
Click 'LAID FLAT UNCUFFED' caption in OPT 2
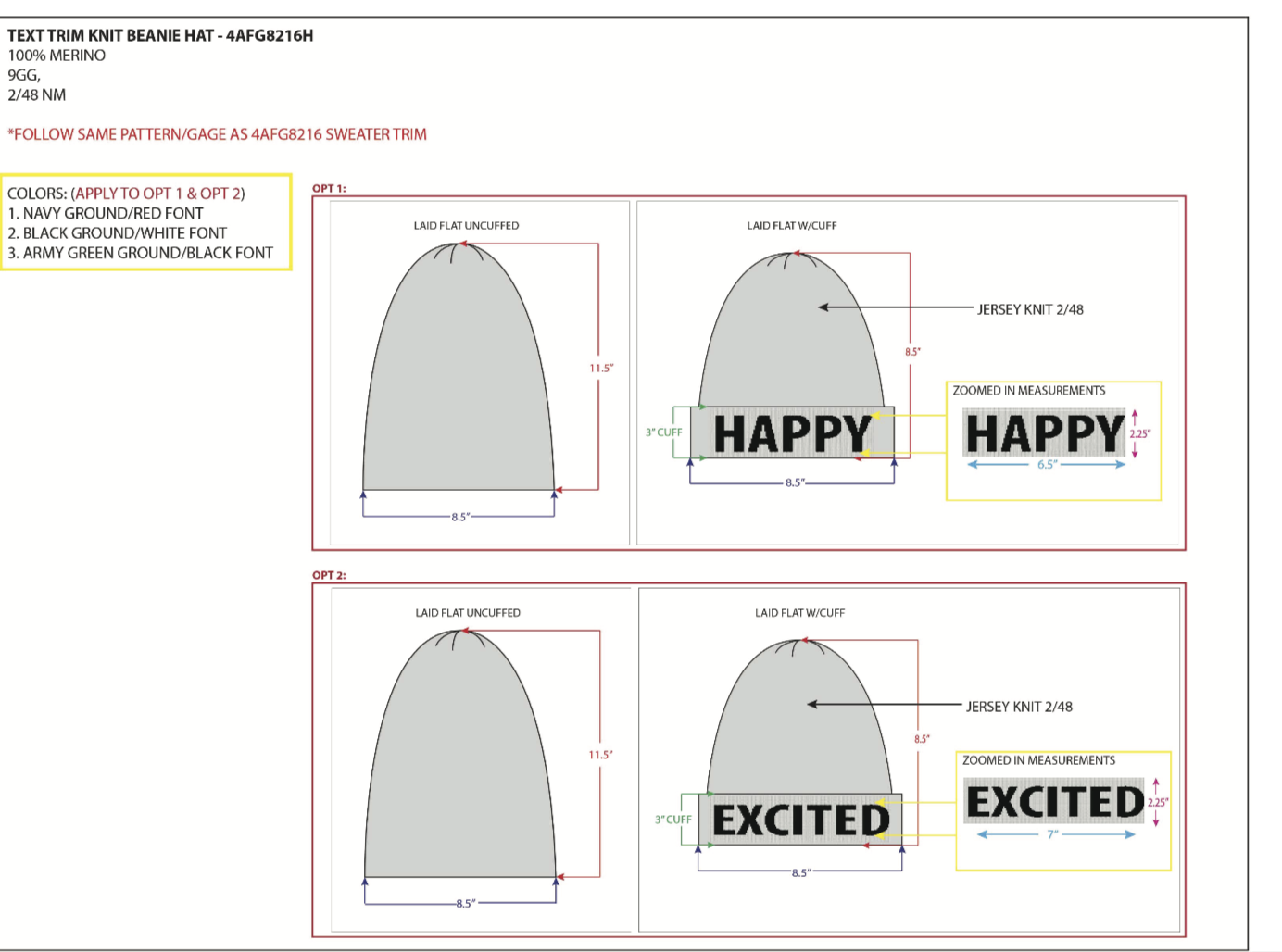click(468, 613)
